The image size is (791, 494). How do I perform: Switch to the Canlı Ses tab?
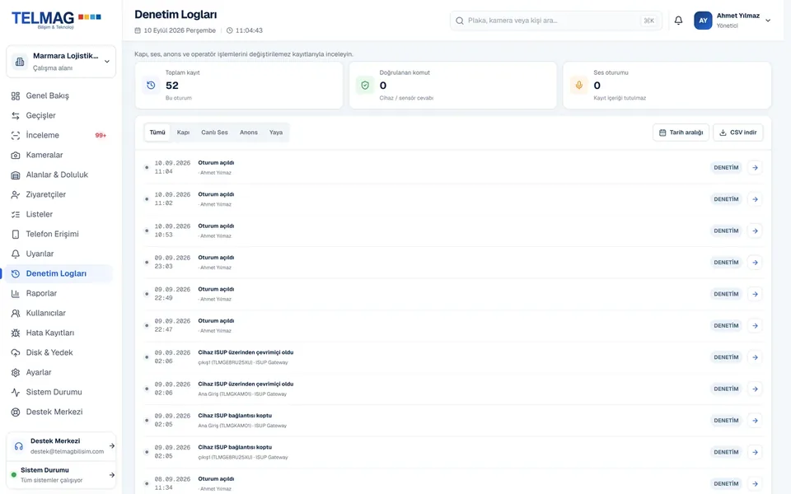click(214, 133)
